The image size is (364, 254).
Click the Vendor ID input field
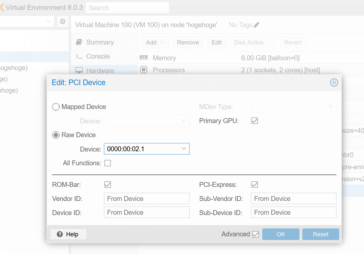click(x=147, y=199)
